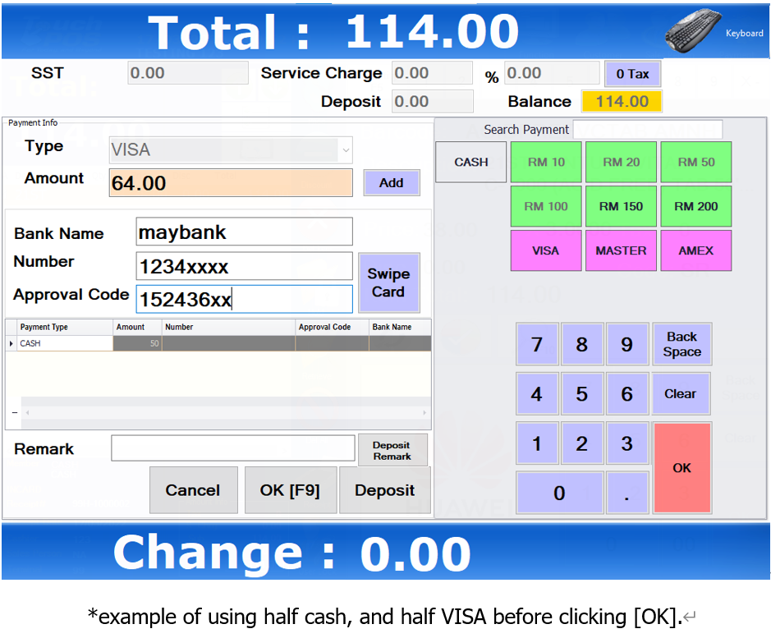This screenshot has height=638, width=771.
Task: Click into the Bank Name field
Action: point(244,232)
